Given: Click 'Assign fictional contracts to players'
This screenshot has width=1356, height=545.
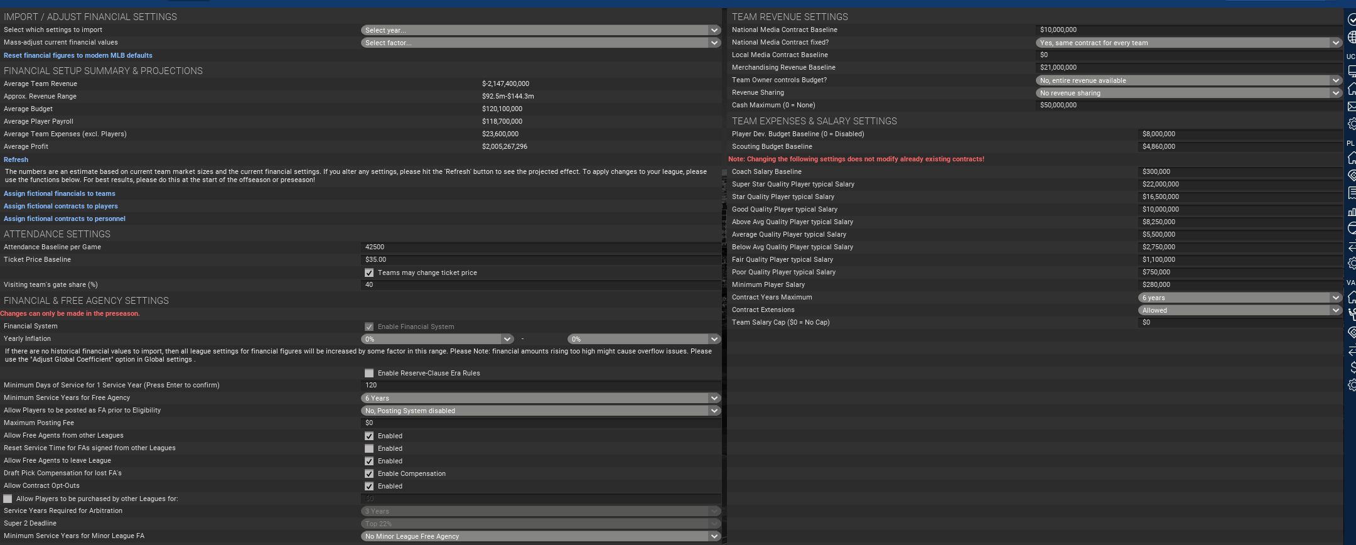Looking at the screenshot, I should [x=61, y=206].
